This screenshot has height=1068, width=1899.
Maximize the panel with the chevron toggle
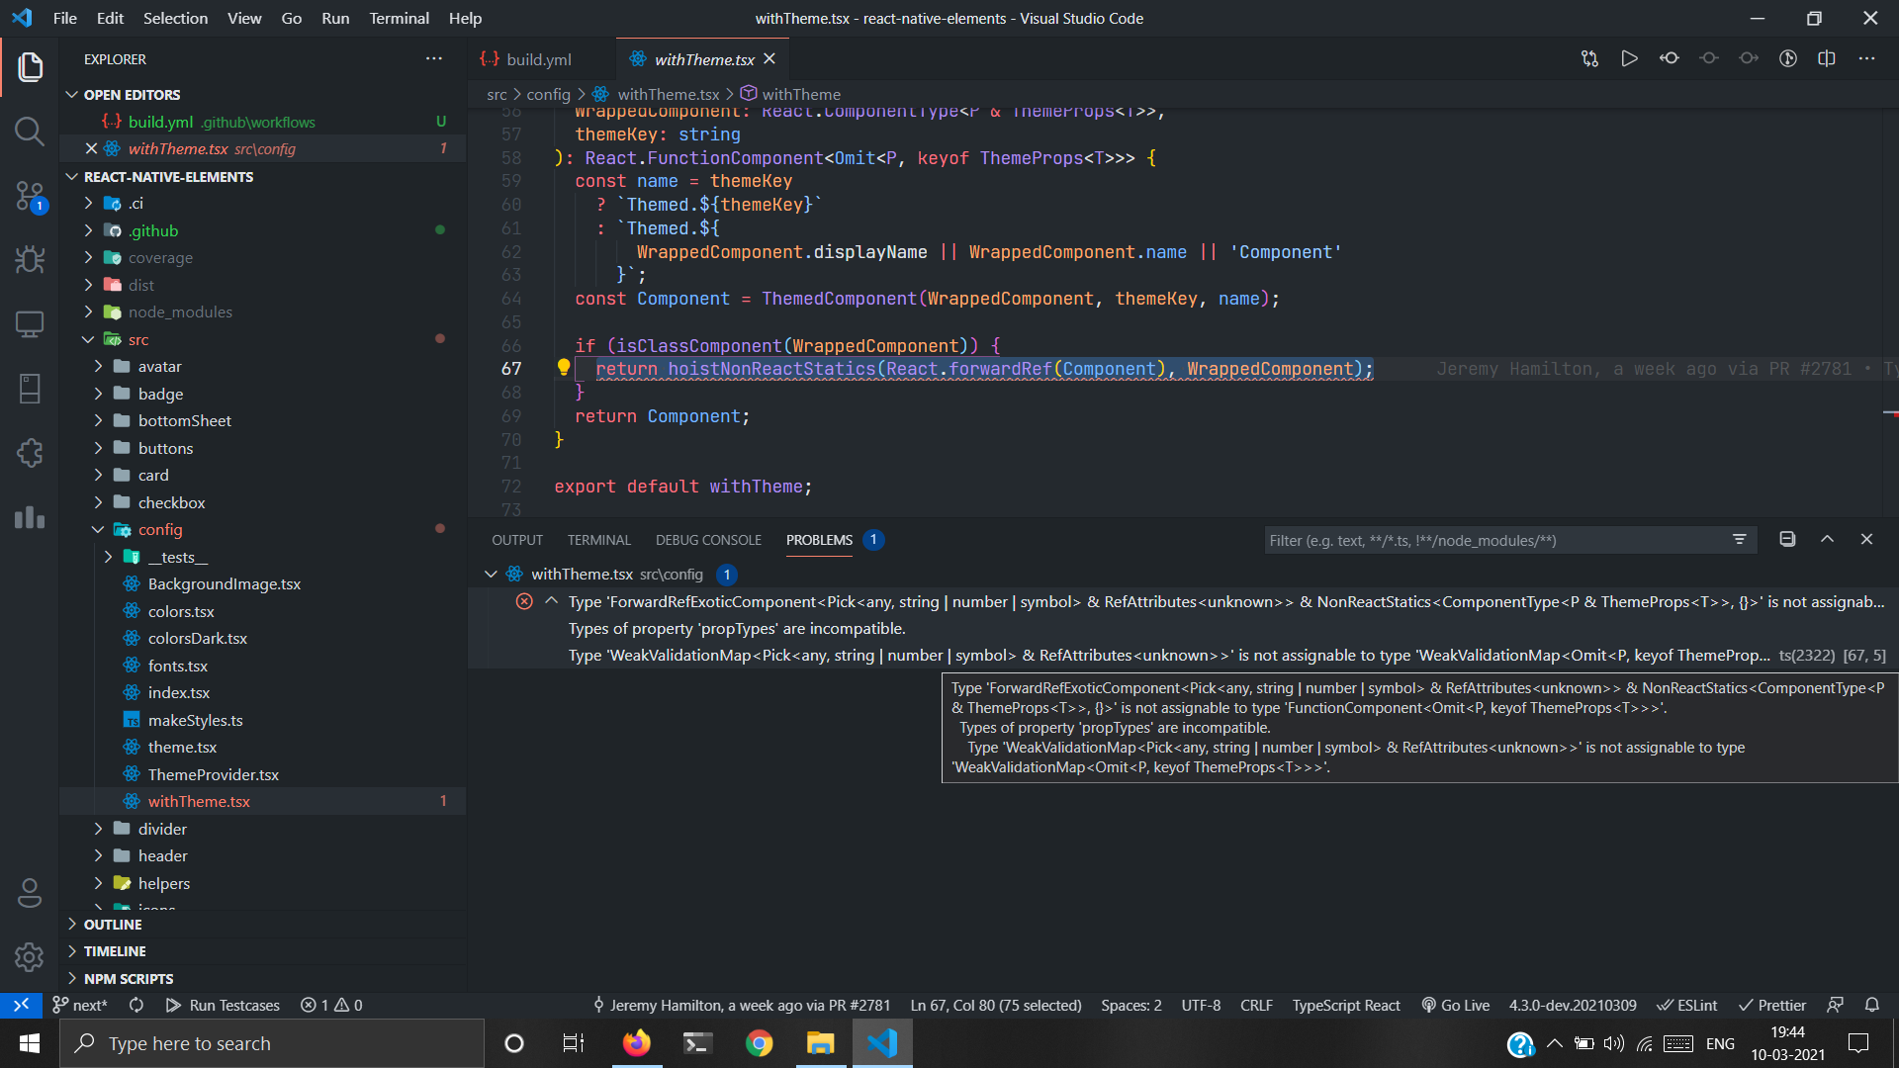tap(1827, 540)
